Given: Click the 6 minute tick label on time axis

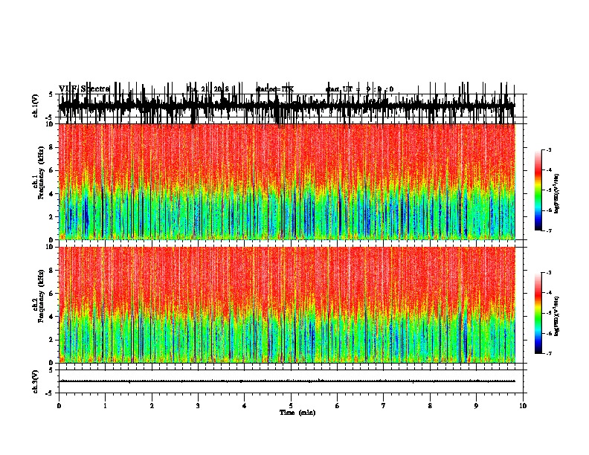Looking at the screenshot, I should [x=337, y=406].
